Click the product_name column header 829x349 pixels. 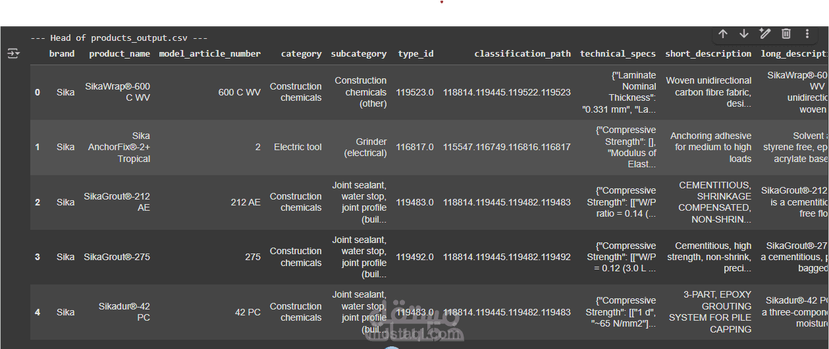pos(120,54)
